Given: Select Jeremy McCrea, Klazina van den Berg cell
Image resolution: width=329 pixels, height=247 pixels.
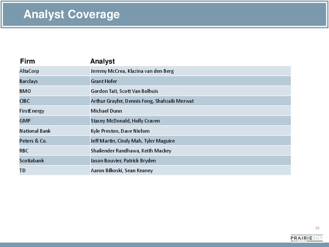Looking at the screenshot, I should pyautogui.click(x=190, y=71).
